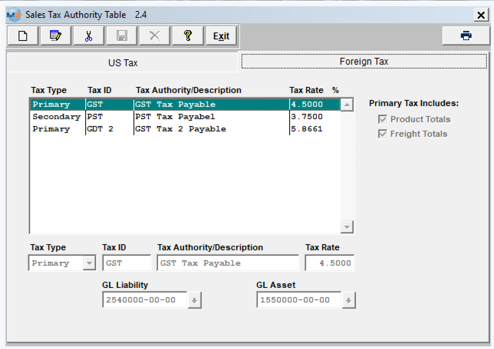494x349 pixels.
Task: Toggle the Freight Totals checkbox
Action: tap(382, 134)
